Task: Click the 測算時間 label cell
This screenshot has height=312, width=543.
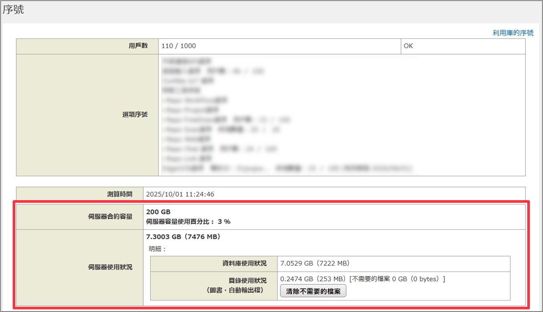Action: coord(123,194)
